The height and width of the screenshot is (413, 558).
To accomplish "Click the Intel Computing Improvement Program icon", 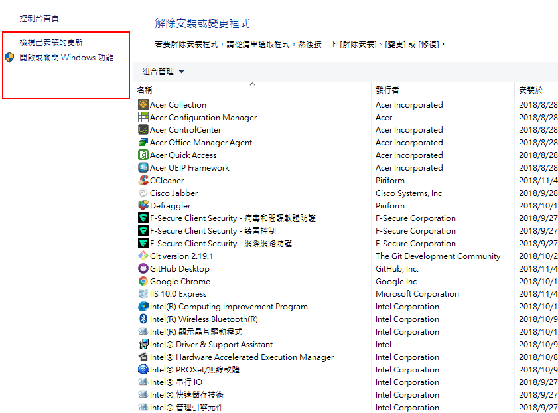I will click(x=143, y=306).
